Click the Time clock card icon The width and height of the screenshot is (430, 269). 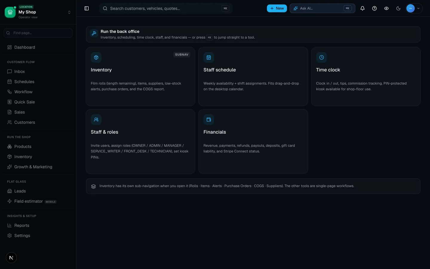322,57
